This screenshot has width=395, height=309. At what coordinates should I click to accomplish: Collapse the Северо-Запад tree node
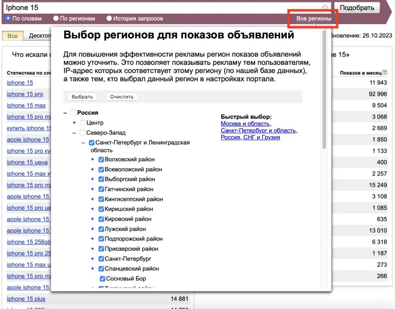click(74, 133)
